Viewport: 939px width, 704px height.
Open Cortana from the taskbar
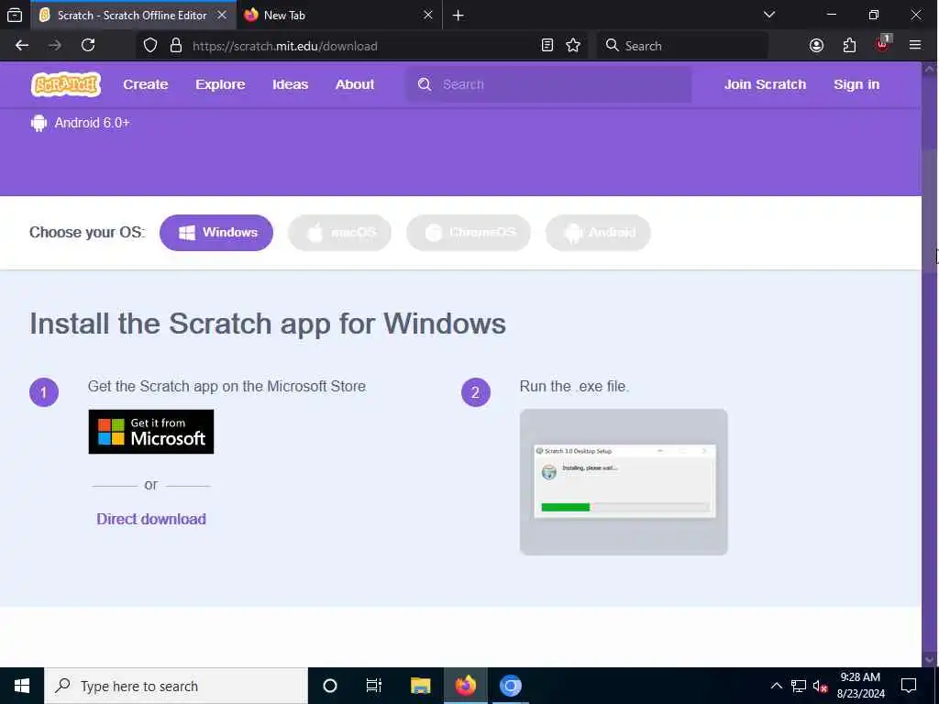click(330, 686)
